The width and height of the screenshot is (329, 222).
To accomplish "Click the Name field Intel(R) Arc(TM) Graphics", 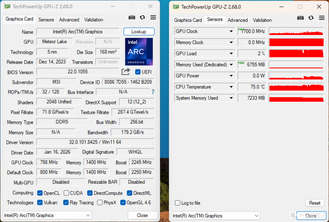I will point(78,32).
